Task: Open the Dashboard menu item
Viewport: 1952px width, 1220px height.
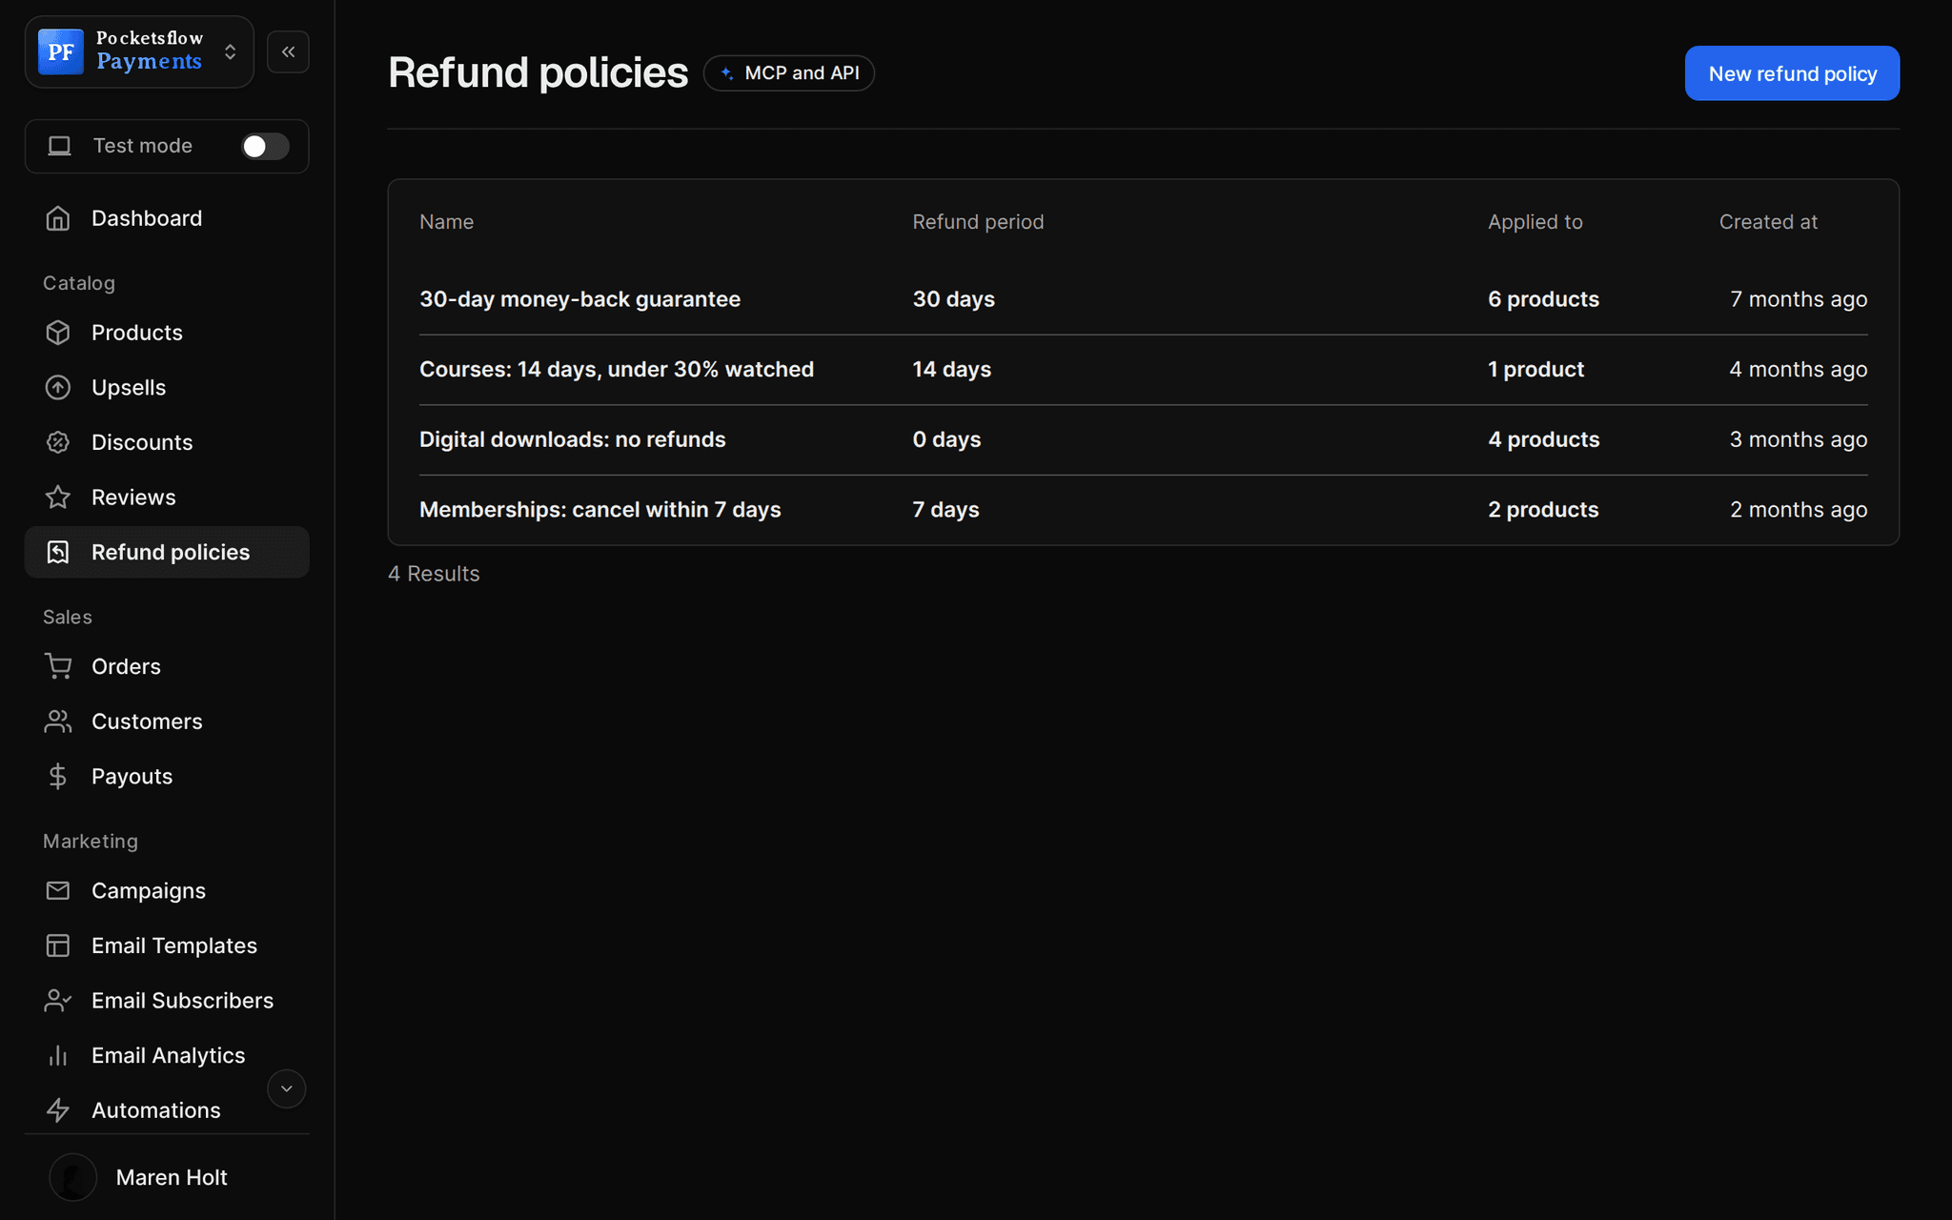Action: (167, 218)
